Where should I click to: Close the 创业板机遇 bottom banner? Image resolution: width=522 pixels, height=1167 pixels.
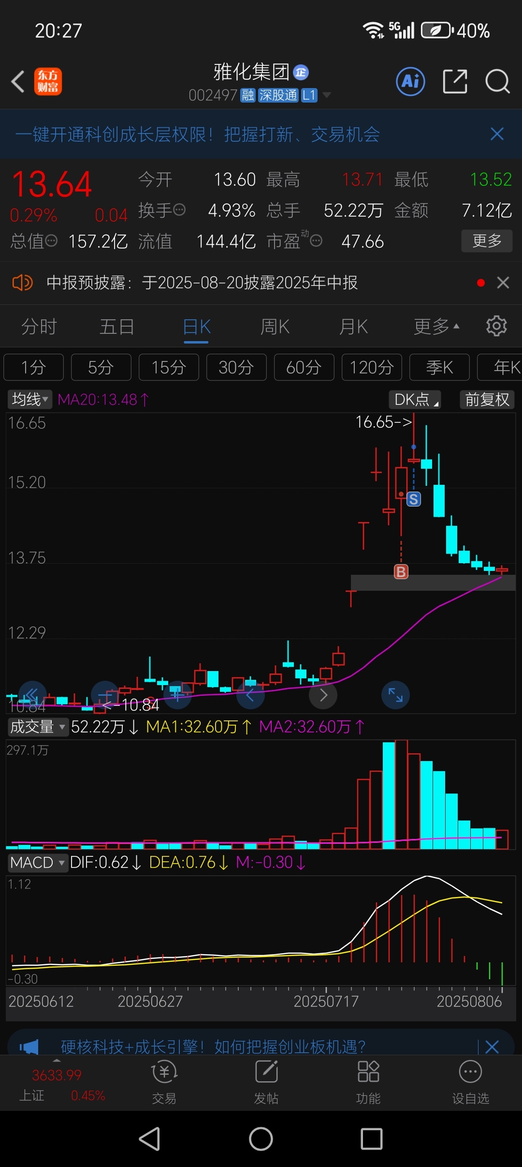(492, 1047)
